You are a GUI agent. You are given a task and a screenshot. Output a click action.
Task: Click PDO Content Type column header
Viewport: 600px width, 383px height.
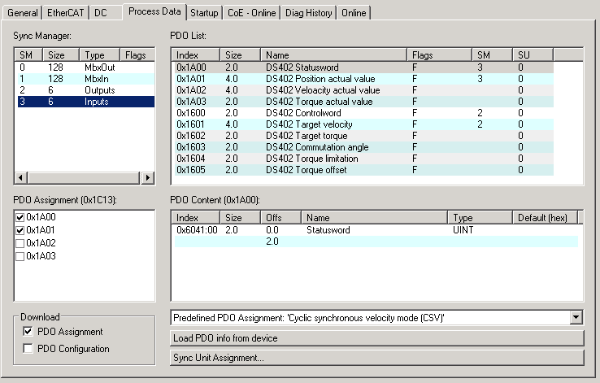480,218
